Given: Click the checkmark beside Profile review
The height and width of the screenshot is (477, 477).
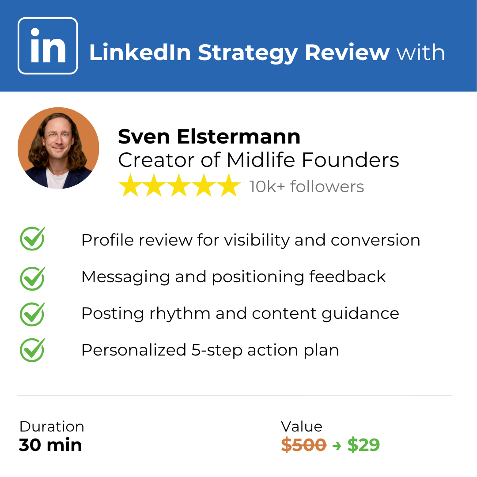Looking at the screenshot, I should point(33,239).
